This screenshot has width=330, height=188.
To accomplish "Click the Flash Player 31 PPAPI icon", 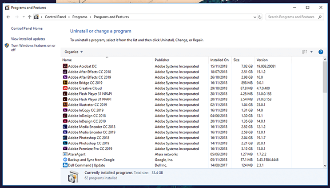I will pyautogui.click(x=65, y=99).
